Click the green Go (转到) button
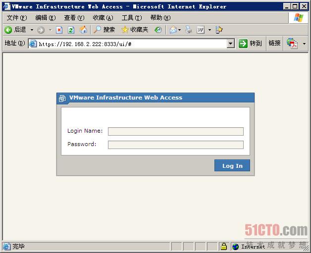Image resolution: width=311 pixels, height=253 pixels. pos(250,44)
